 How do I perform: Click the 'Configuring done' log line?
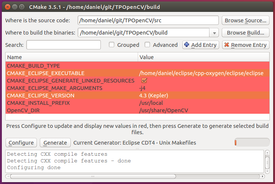(34, 168)
